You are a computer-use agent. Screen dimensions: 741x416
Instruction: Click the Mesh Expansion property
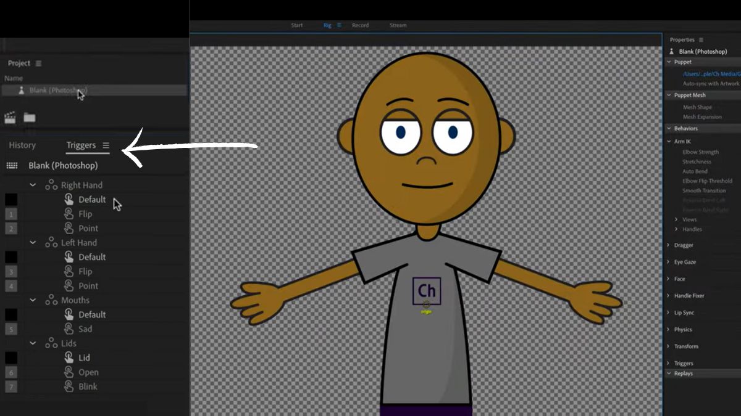[702, 117]
